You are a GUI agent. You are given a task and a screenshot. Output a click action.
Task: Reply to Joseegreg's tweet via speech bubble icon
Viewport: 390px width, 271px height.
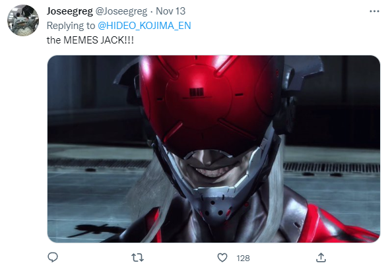click(x=53, y=257)
